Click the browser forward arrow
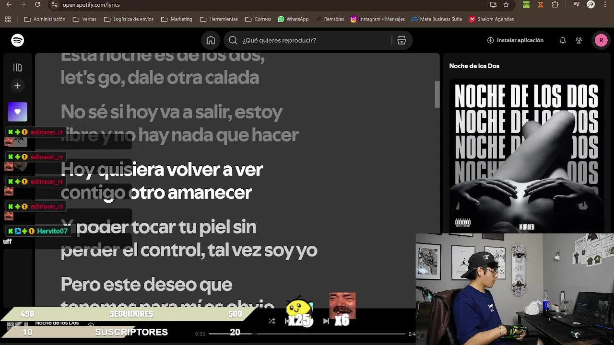614x345 pixels. click(23, 5)
